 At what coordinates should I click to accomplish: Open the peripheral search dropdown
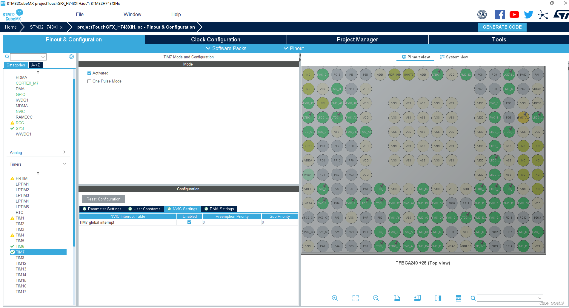[x=43, y=57]
